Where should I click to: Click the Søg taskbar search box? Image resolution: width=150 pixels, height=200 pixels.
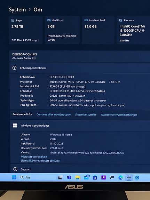click(37, 177)
